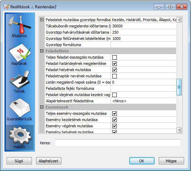
Task: Disable Esemény kezdetének mutatása checkbox
Action: click(x=114, y=120)
